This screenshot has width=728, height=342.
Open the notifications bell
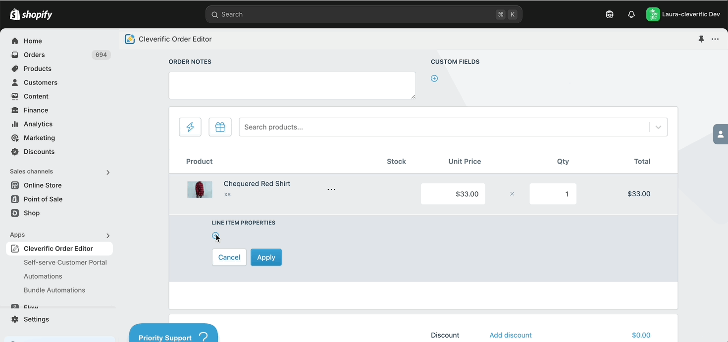pos(631,14)
